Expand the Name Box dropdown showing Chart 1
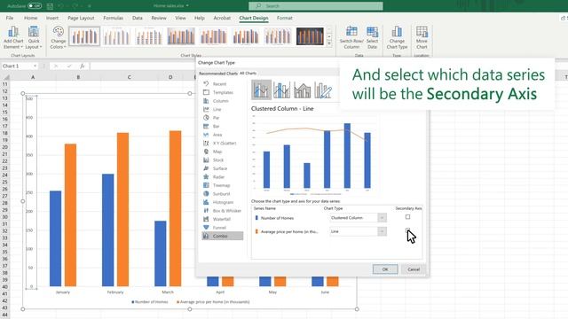568x319 pixels. pyautogui.click(x=35, y=66)
